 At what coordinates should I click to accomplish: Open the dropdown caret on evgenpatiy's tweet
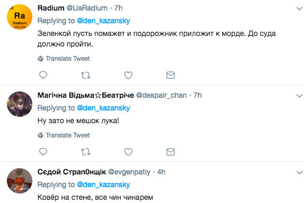(299, 172)
